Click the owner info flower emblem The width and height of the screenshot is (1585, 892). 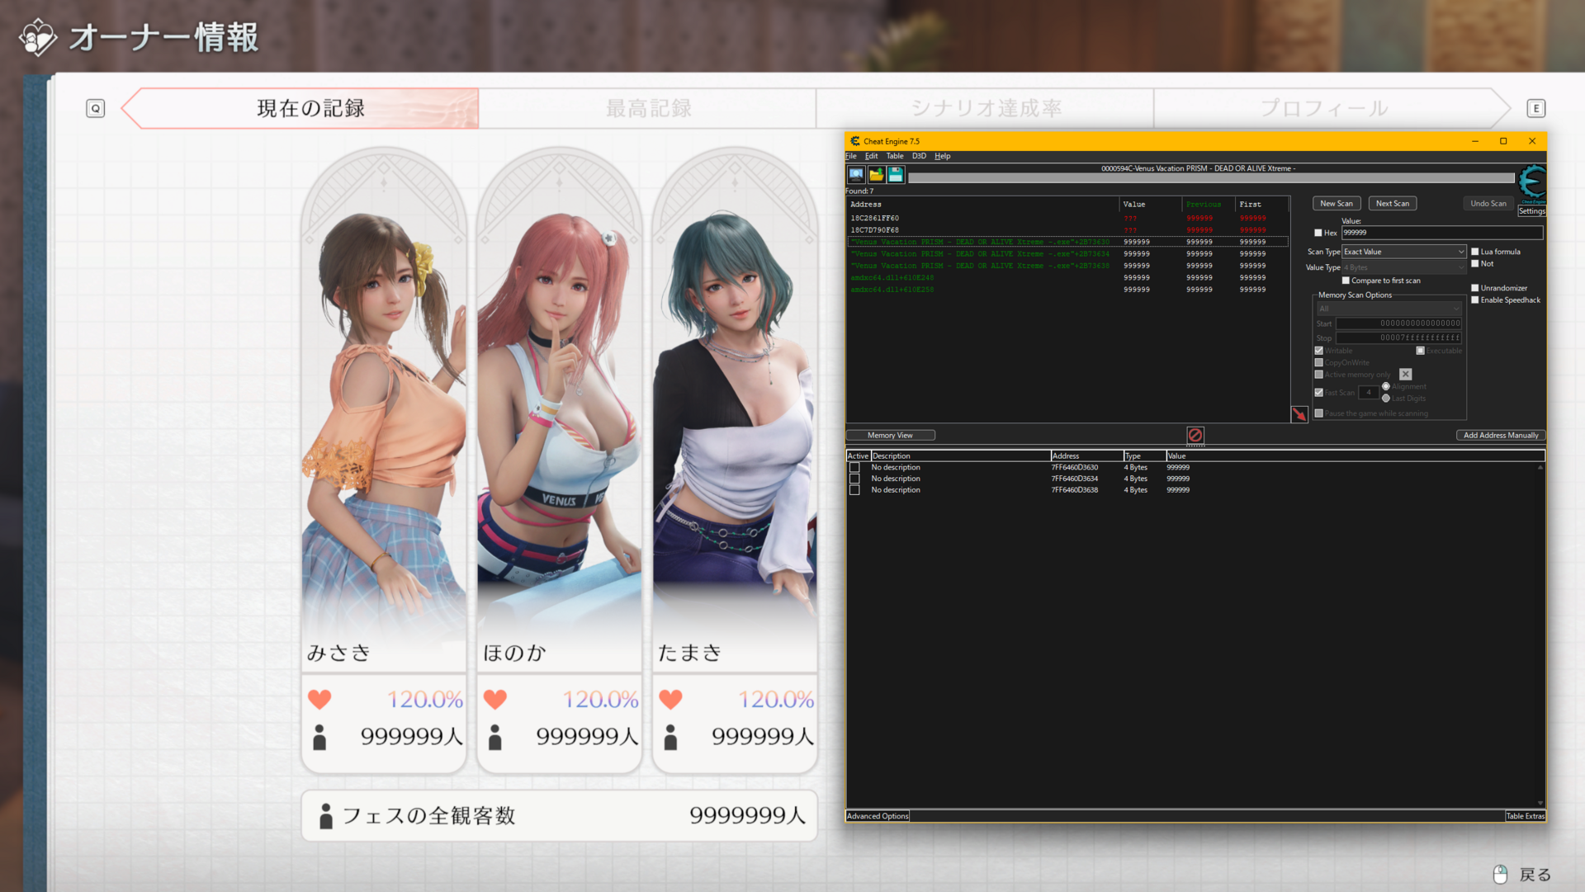click(38, 38)
